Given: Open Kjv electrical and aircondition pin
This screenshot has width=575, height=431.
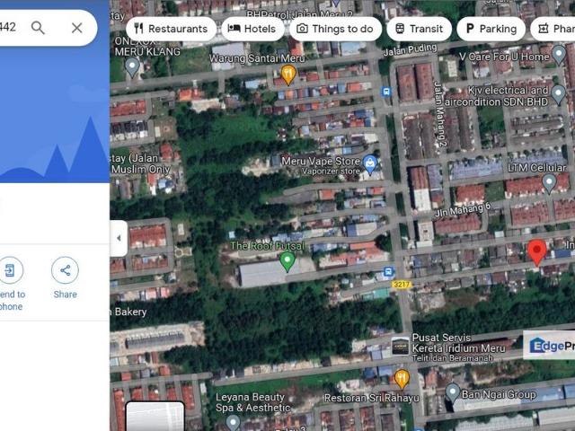Looking at the screenshot, I should pos(558,94).
